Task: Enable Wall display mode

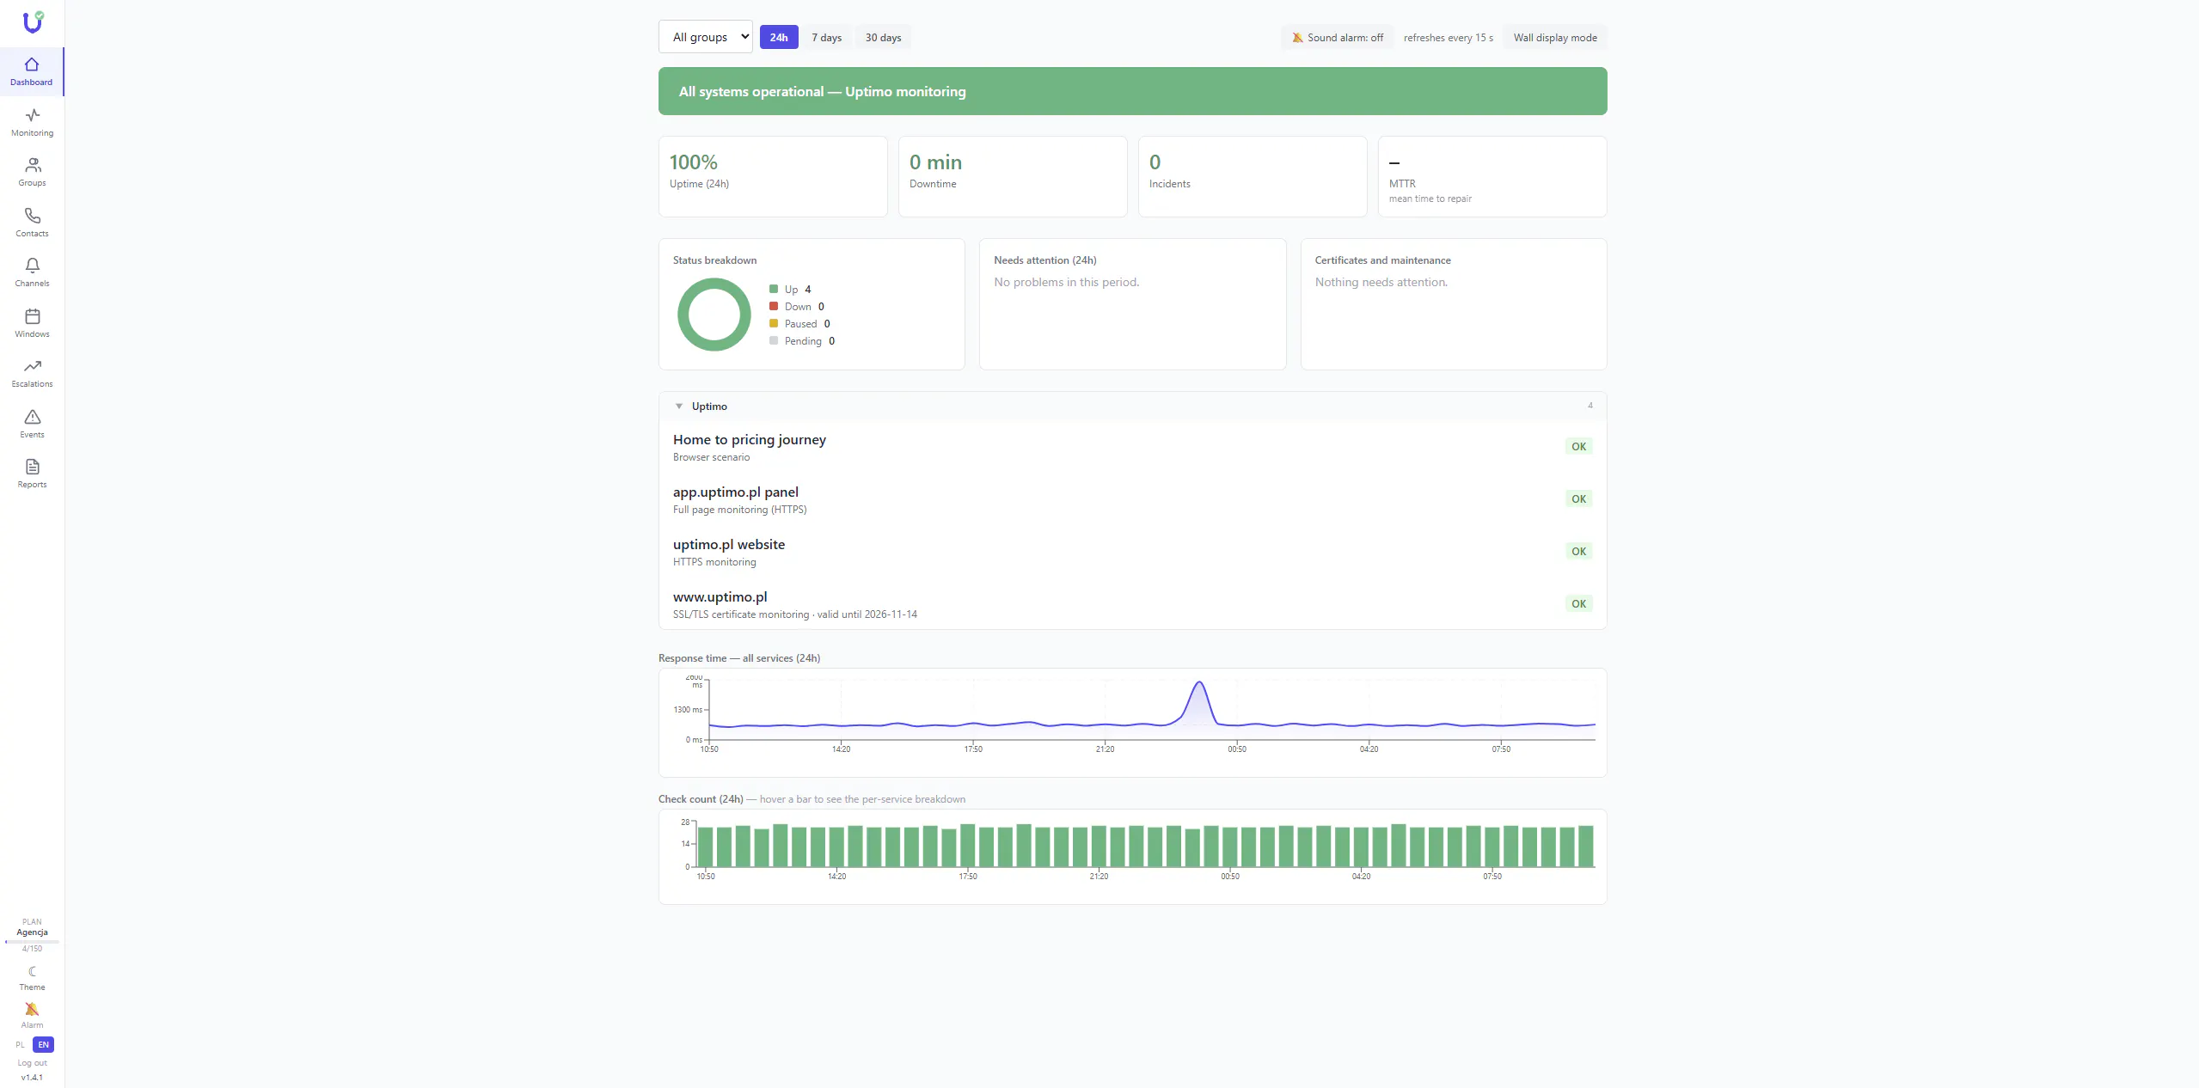Action: tap(1555, 38)
